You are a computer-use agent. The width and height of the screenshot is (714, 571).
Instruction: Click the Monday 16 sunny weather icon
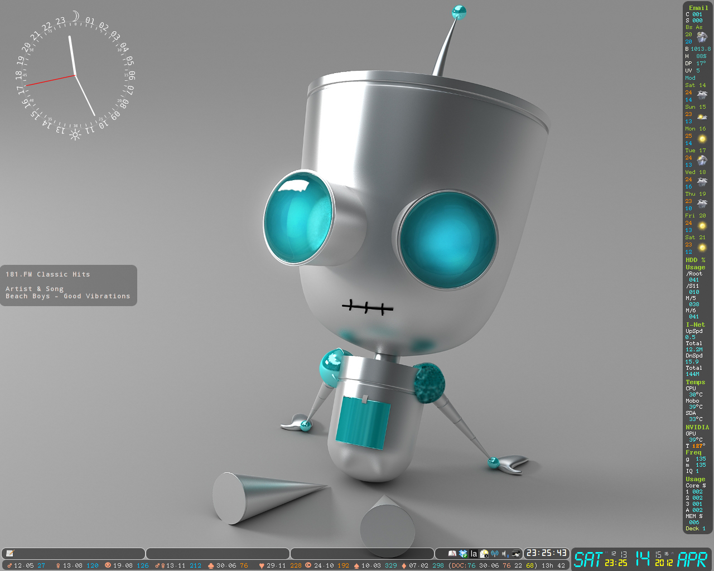[x=702, y=139]
